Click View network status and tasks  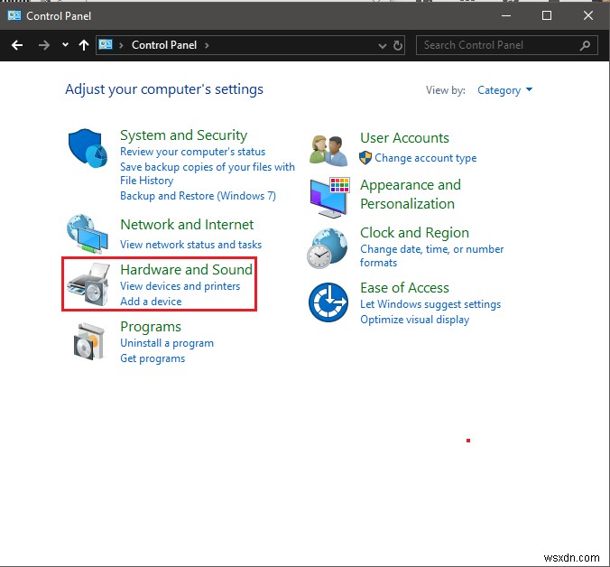pyautogui.click(x=190, y=245)
